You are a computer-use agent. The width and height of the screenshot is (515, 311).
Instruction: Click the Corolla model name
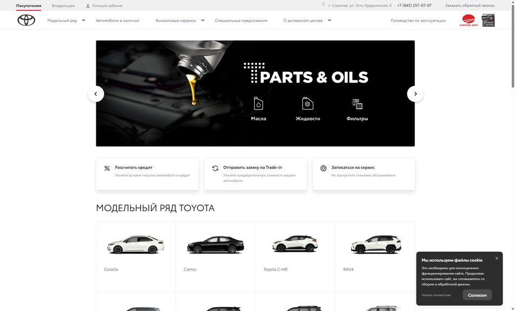(x=111, y=269)
